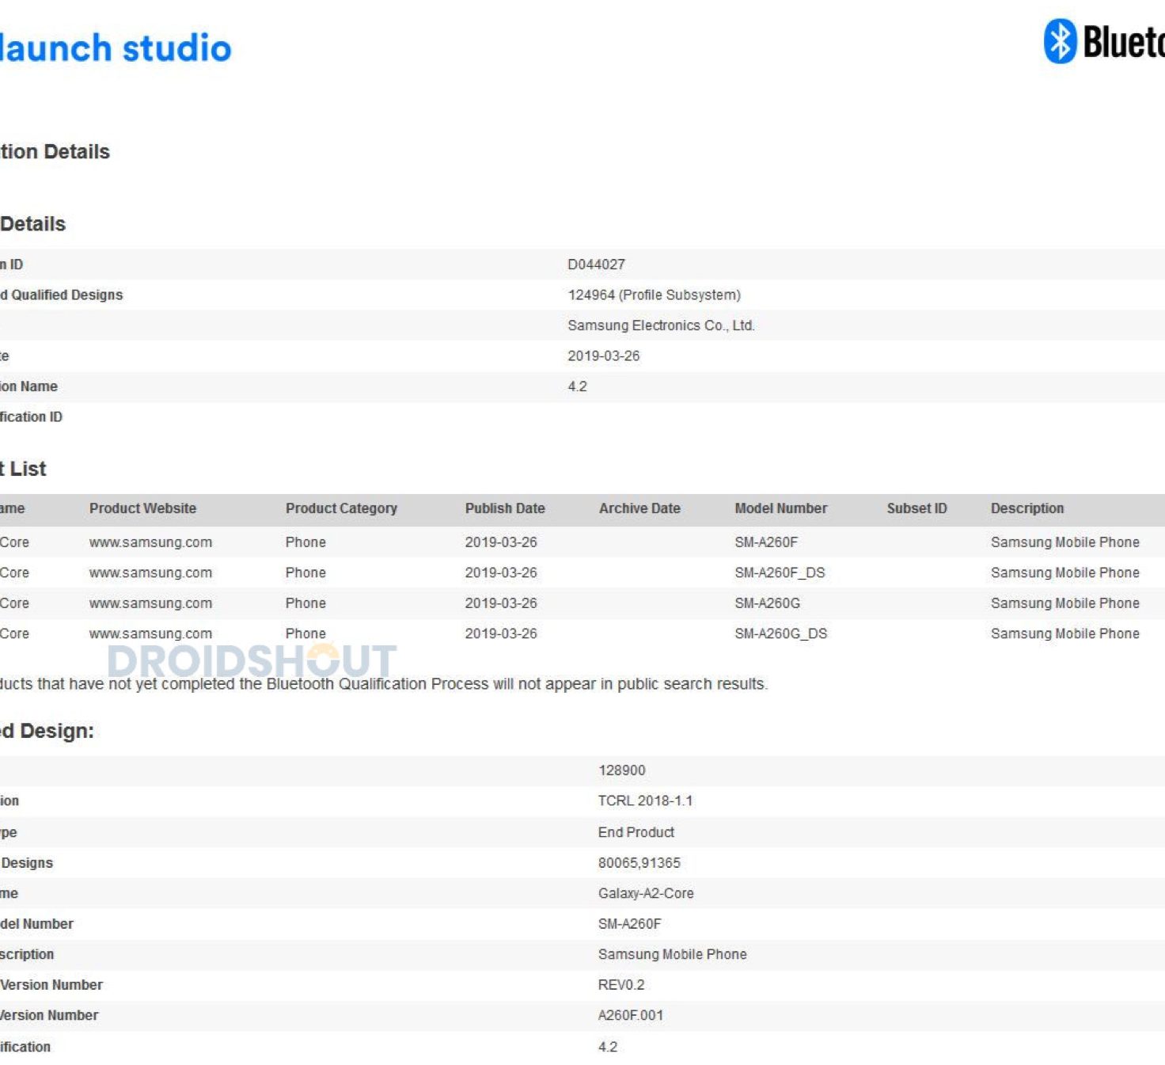Click Samsung Electronics Co., Ltd. company name
Image resolution: width=1165 pixels, height=1065 pixels.
click(x=661, y=325)
